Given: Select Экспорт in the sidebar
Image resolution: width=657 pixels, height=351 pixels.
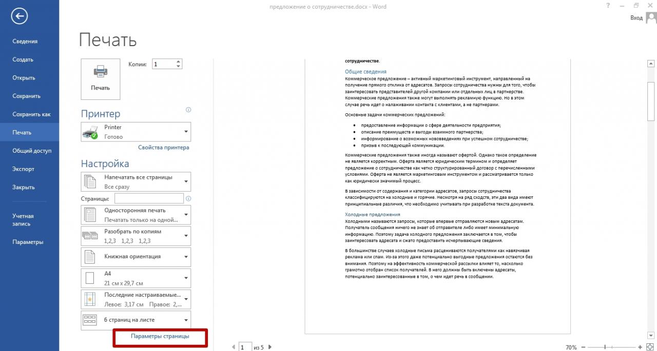Looking at the screenshot, I should click(x=29, y=169).
